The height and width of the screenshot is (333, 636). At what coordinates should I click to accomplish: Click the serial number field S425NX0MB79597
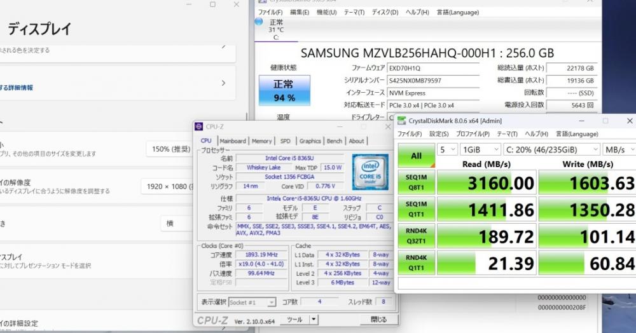(433, 81)
